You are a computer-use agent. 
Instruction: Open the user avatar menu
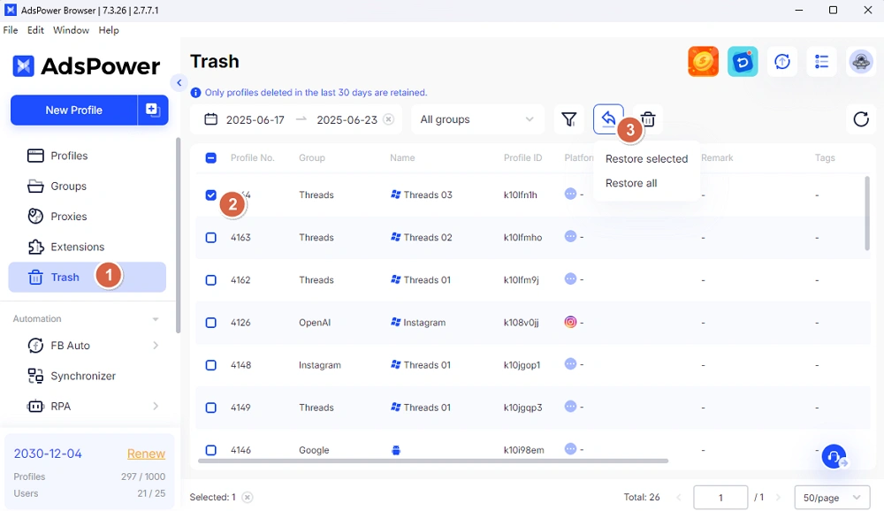[x=861, y=62]
